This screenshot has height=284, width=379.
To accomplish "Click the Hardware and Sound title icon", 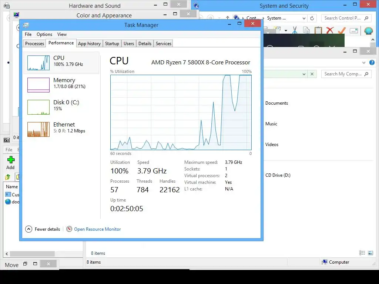I will (x=7, y=6).
